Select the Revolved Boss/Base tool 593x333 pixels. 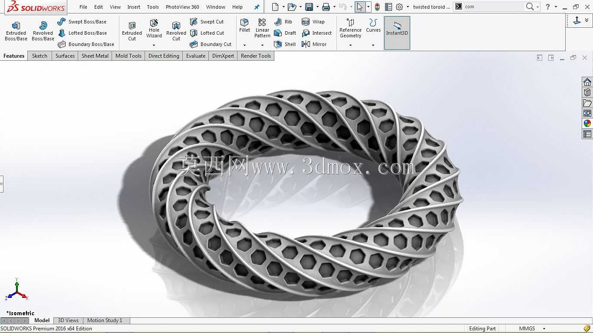click(x=43, y=31)
